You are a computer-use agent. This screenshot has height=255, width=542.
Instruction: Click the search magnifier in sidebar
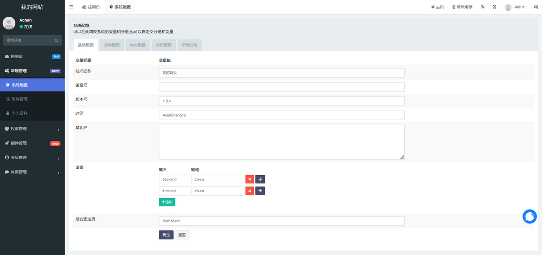[x=56, y=41]
